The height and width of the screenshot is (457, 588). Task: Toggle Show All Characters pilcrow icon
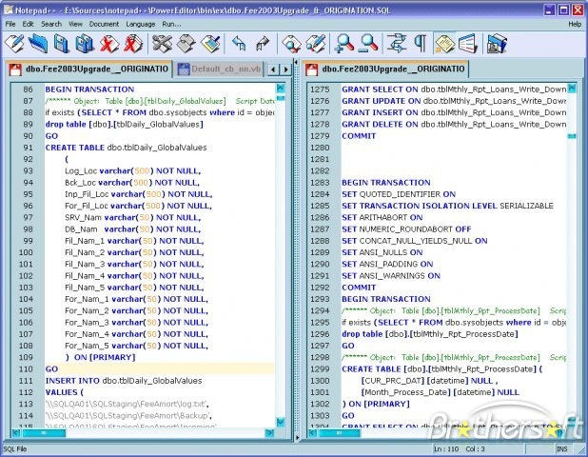[421, 44]
